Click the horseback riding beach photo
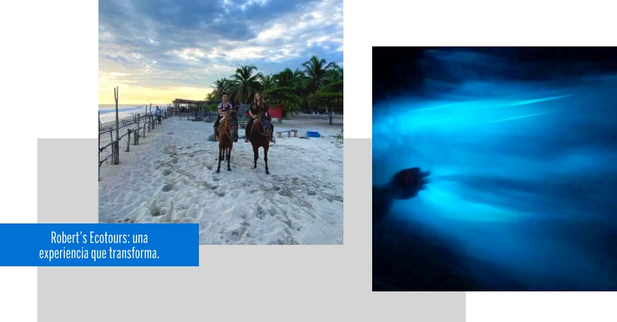The height and width of the screenshot is (322, 617). (221, 122)
